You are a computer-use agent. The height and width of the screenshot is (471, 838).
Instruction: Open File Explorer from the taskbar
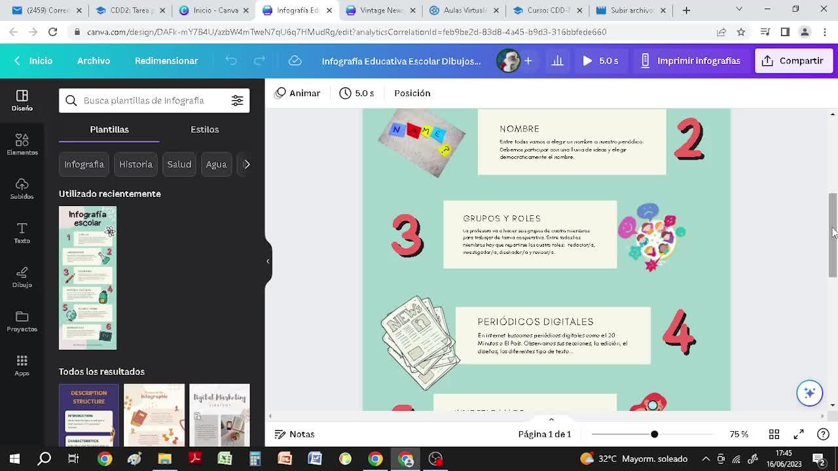coord(164,459)
